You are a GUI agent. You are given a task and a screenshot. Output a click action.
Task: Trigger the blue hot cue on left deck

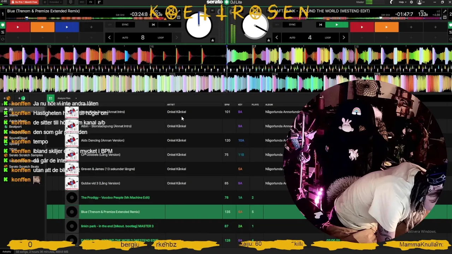[x=67, y=27]
